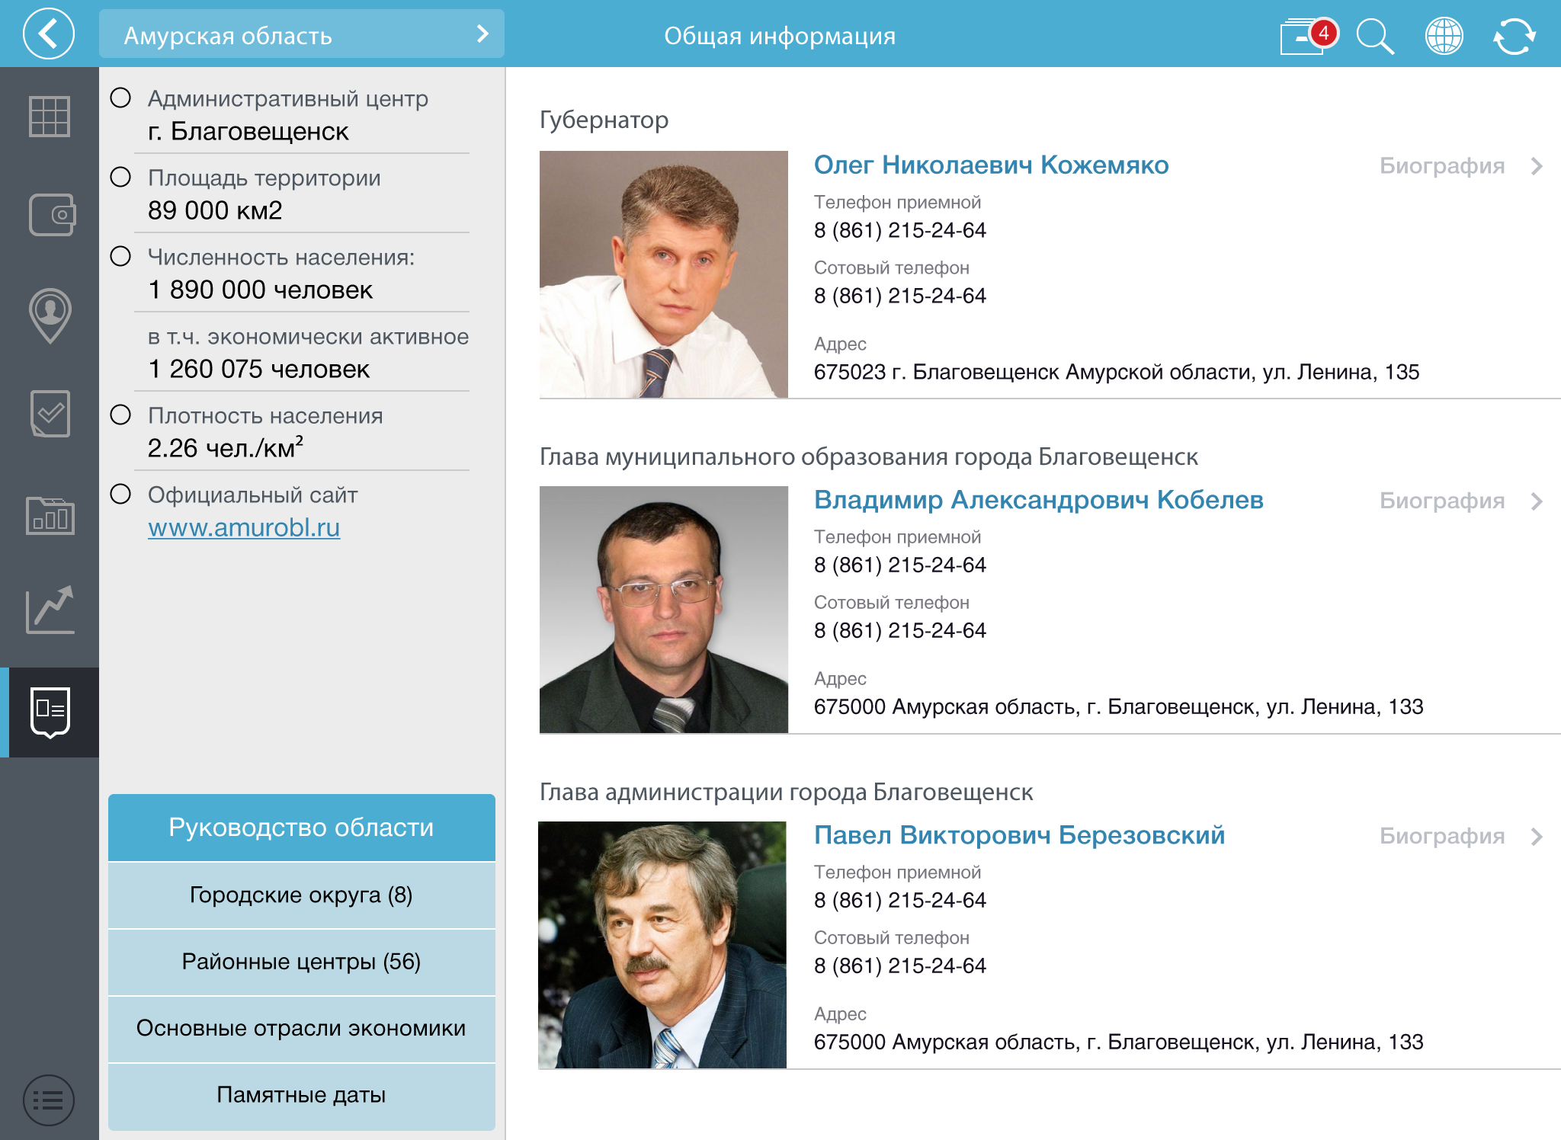1561x1140 pixels.
Task: Open Павел Викторович Березовский profile name
Action: [x=1019, y=835]
